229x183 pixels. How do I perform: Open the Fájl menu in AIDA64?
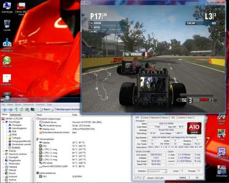[x=3, y=104]
